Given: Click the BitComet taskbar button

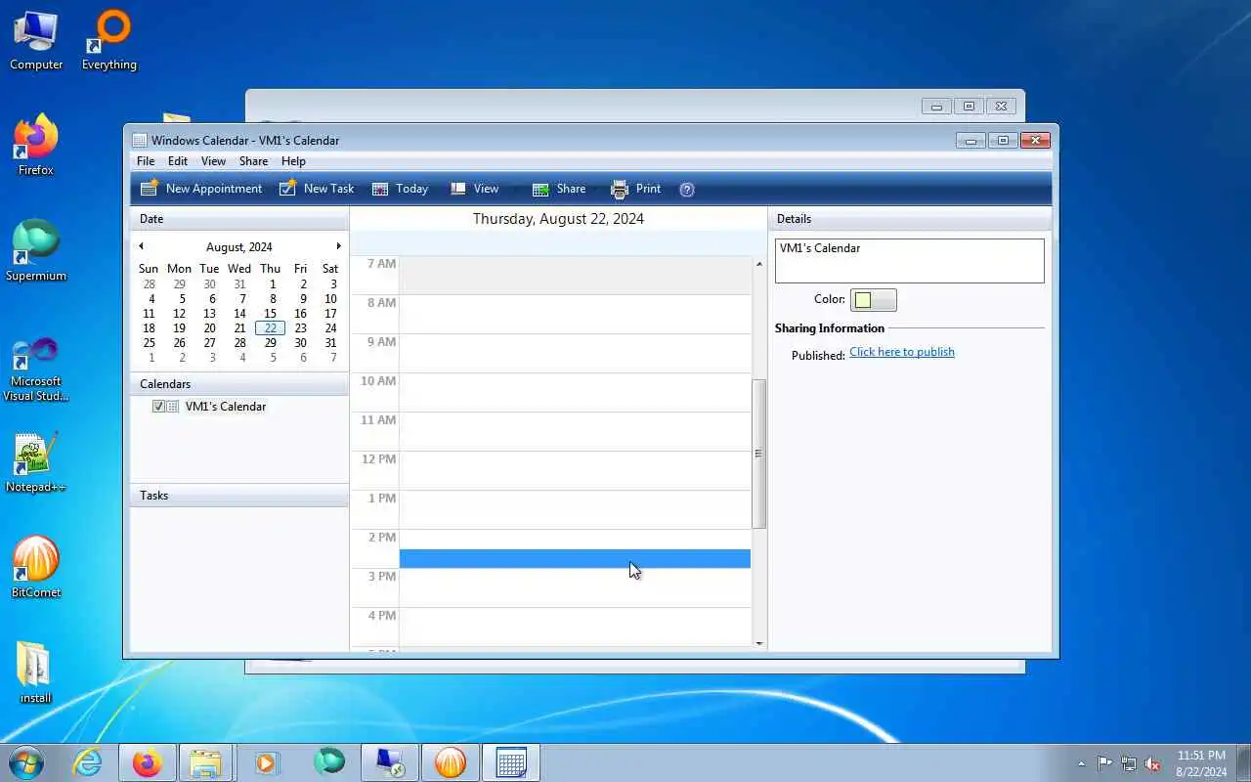Looking at the screenshot, I should [x=451, y=762].
